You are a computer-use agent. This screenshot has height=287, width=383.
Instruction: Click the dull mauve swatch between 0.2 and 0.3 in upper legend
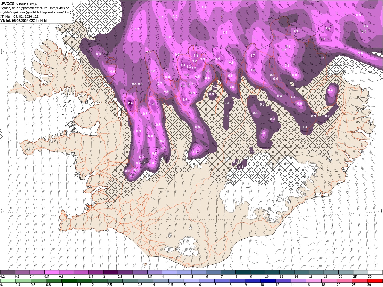[x=7, y=272]
